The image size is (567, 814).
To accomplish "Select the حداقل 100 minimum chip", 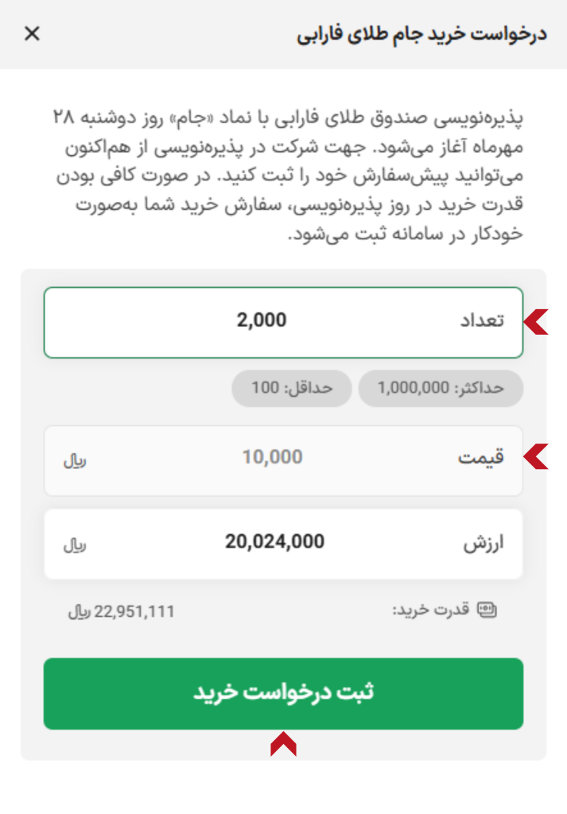I will pos(291,389).
